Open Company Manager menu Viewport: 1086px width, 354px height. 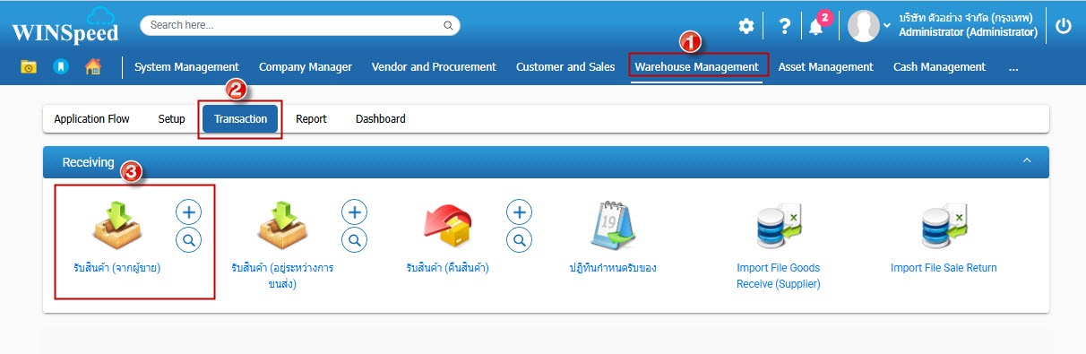306,66
